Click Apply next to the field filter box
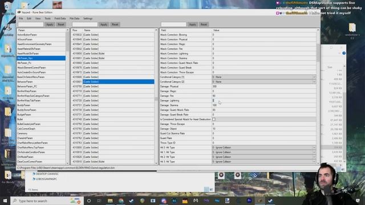 tap(192, 24)
